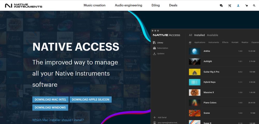
Task: Click the Piano Colors thumbnail
Action: [195, 103]
